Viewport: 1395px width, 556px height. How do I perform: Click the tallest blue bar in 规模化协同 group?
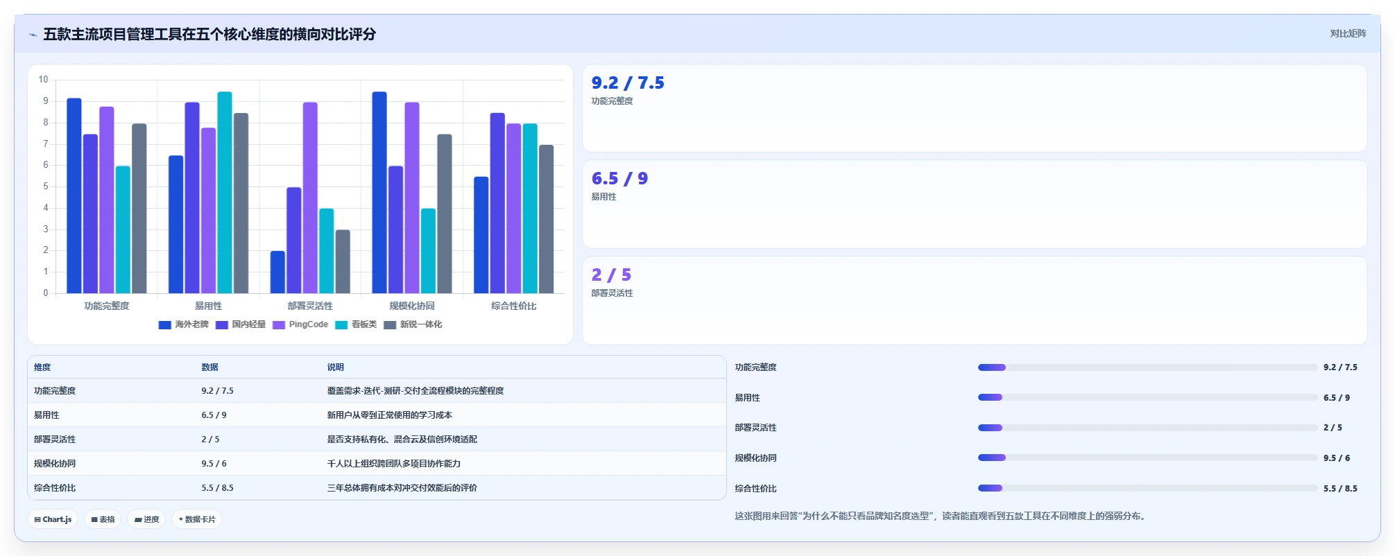(x=379, y=192)
